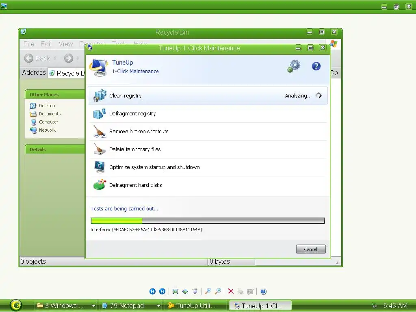The width and height of the screenshot is (416, 312).
Task: Delete image using the red X icon
Action: point(231,291)
